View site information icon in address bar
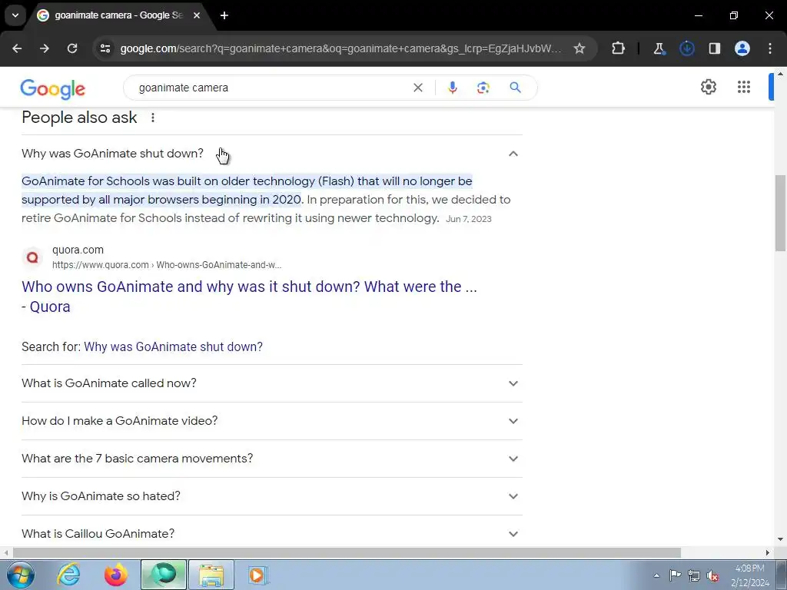This screenshot has height=590, width=787. click(x=105, y=48)
